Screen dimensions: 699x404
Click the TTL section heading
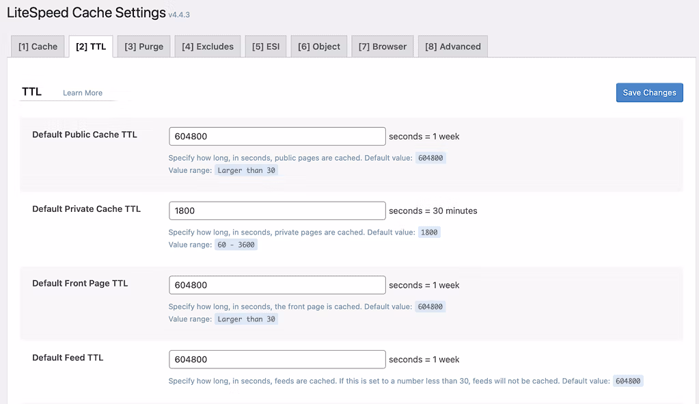tap(31, 92)
